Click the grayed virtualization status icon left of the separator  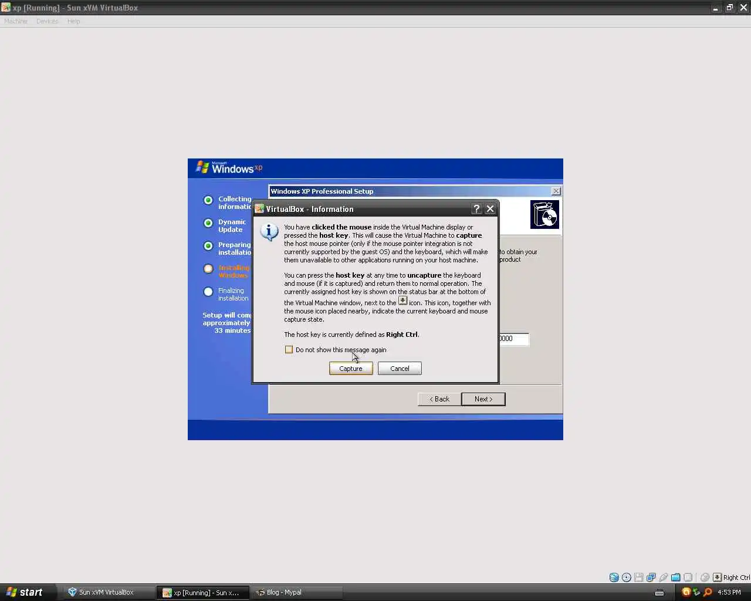pyautogui.click(x=688, y=578)
